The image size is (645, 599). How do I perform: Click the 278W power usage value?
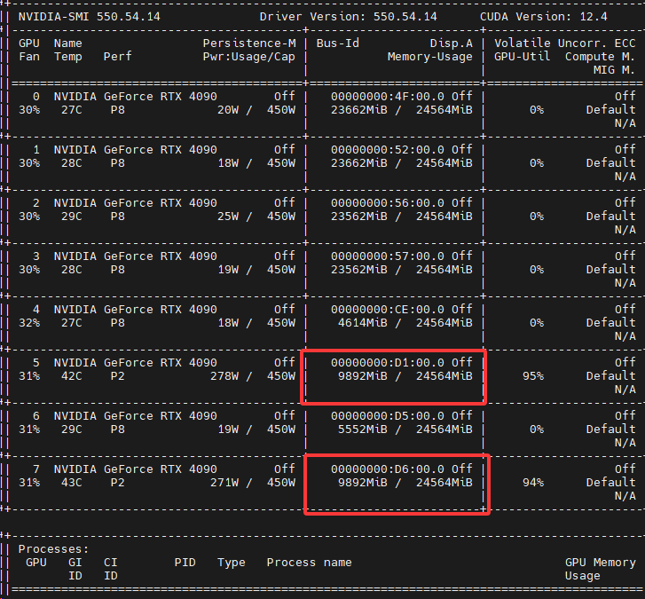point(224,376)
